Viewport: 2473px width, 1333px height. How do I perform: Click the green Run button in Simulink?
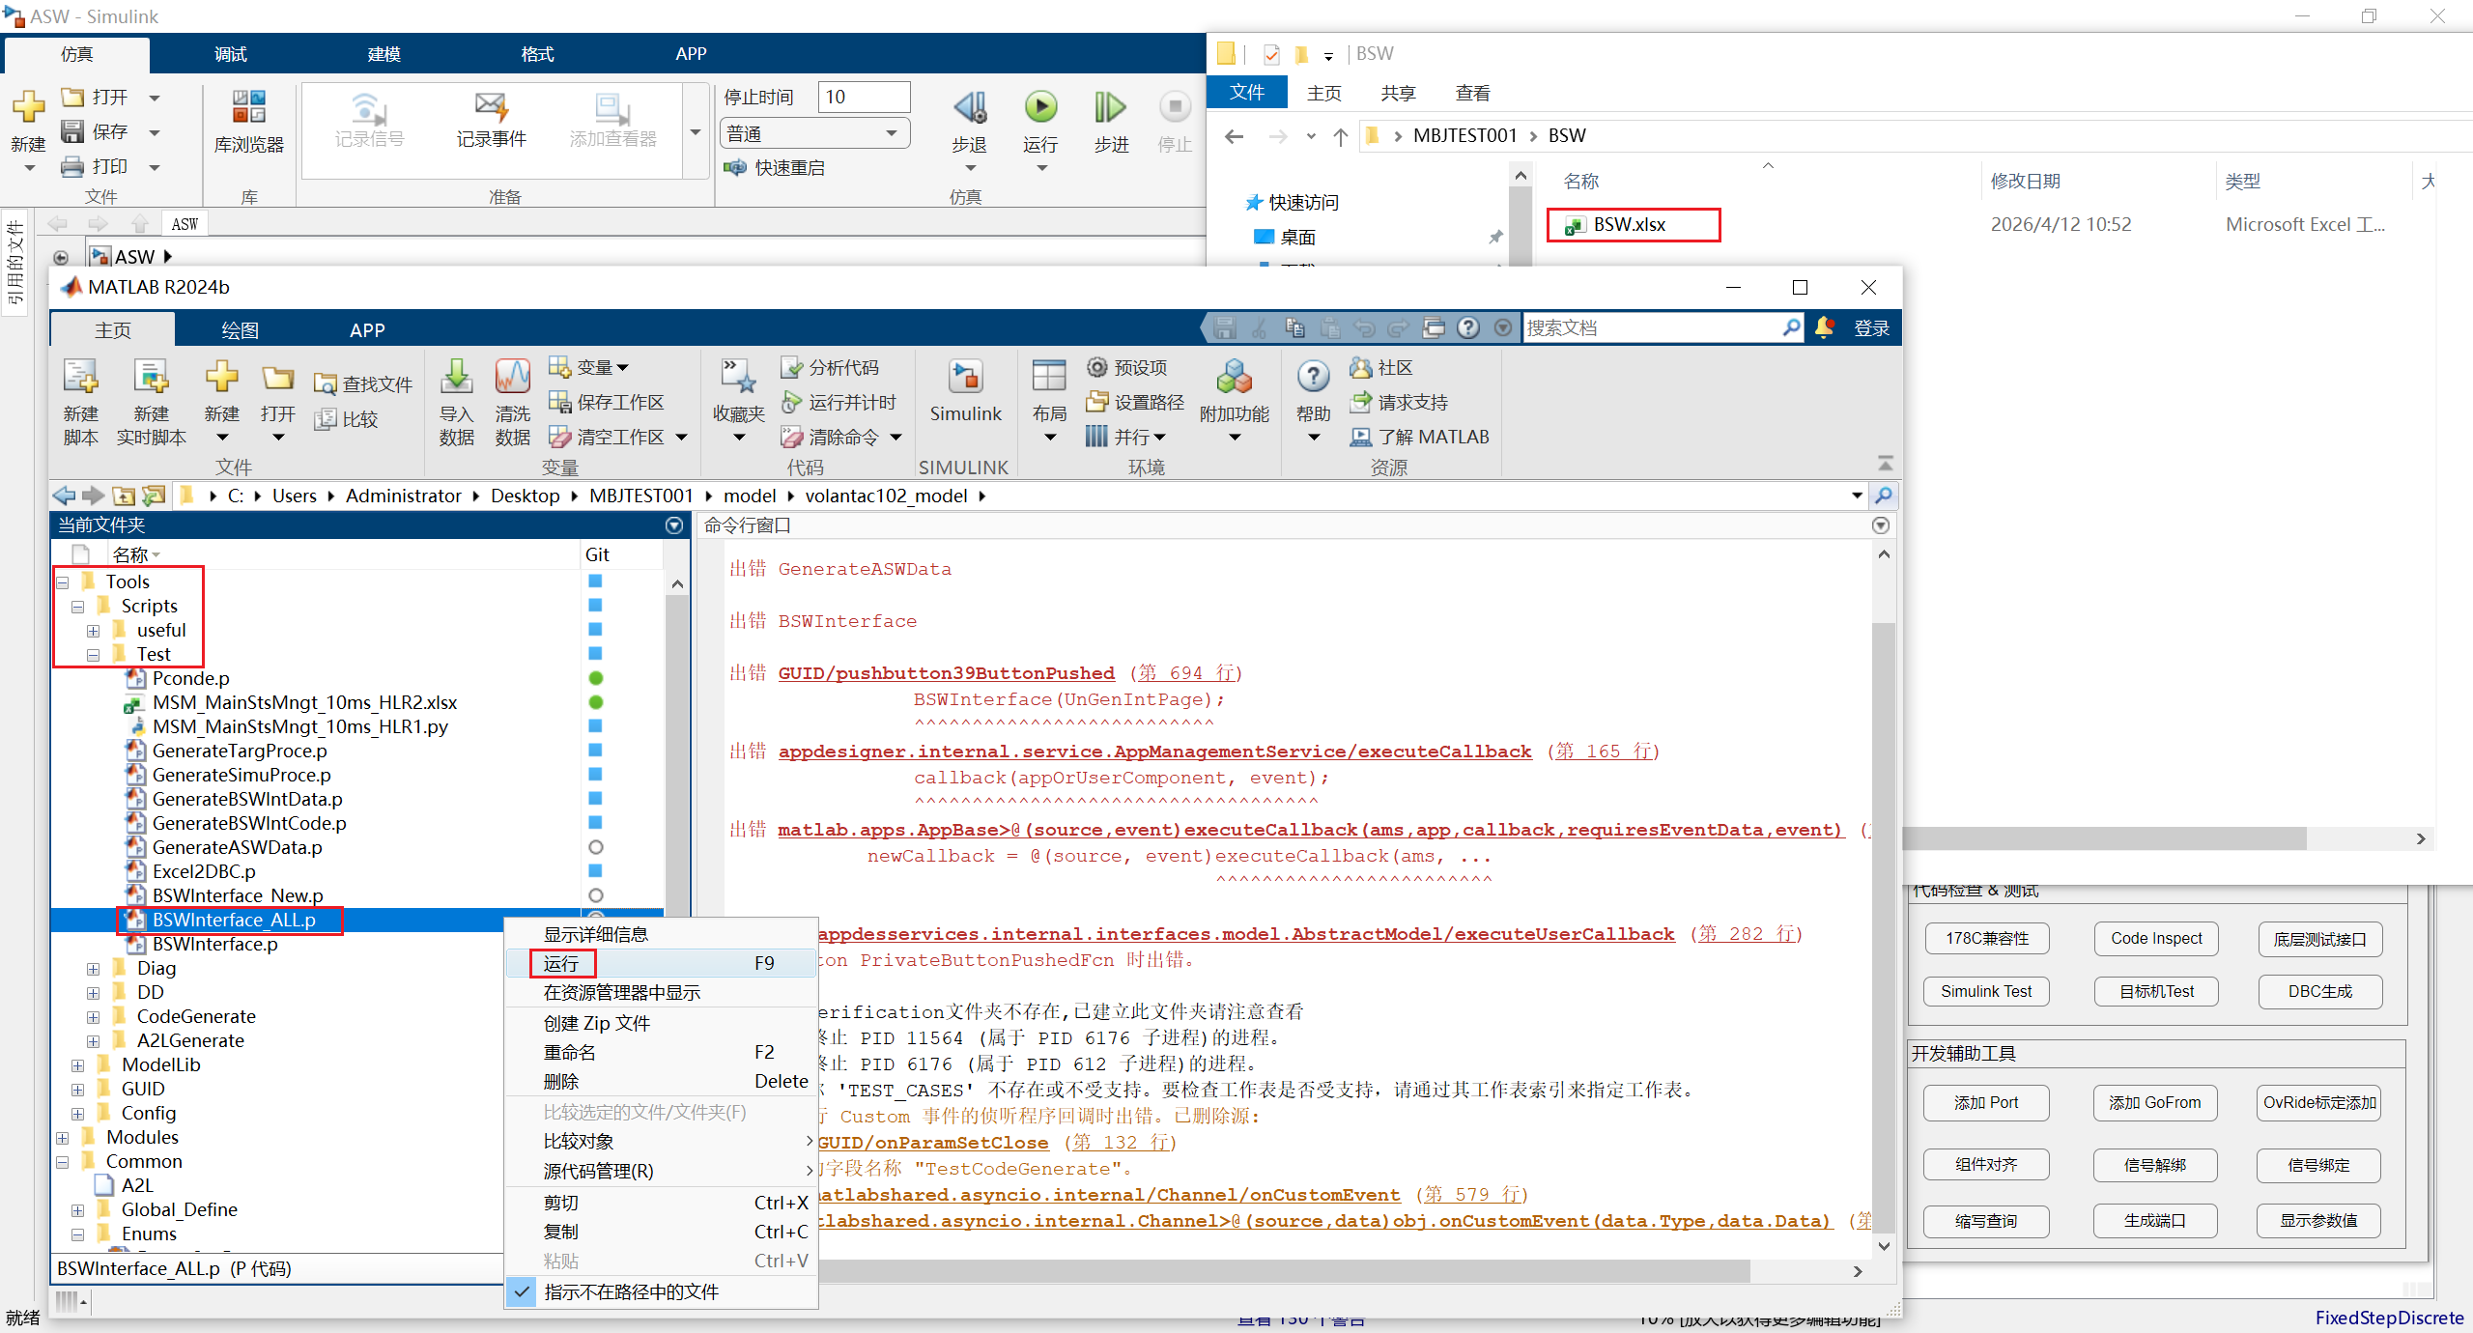coord(1040,107)
